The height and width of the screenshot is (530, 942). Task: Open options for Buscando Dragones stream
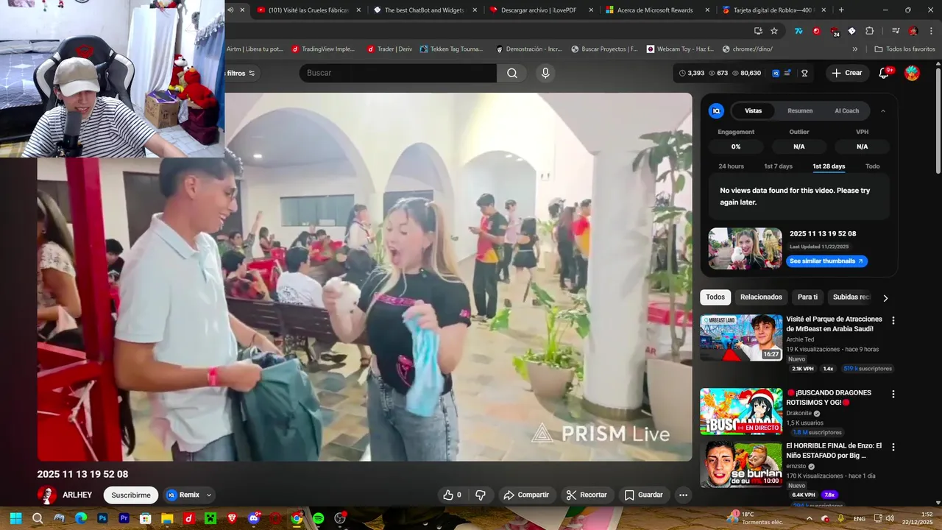point(893,394)
